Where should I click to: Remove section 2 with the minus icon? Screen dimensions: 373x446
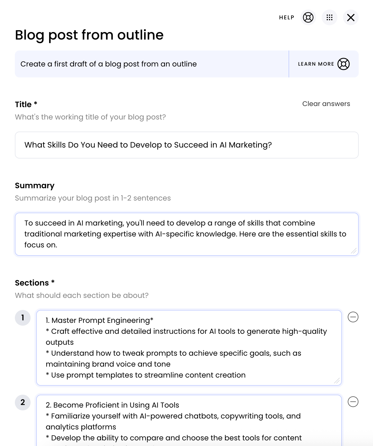353,402
